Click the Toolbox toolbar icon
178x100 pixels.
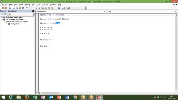[x=55, y=8]
